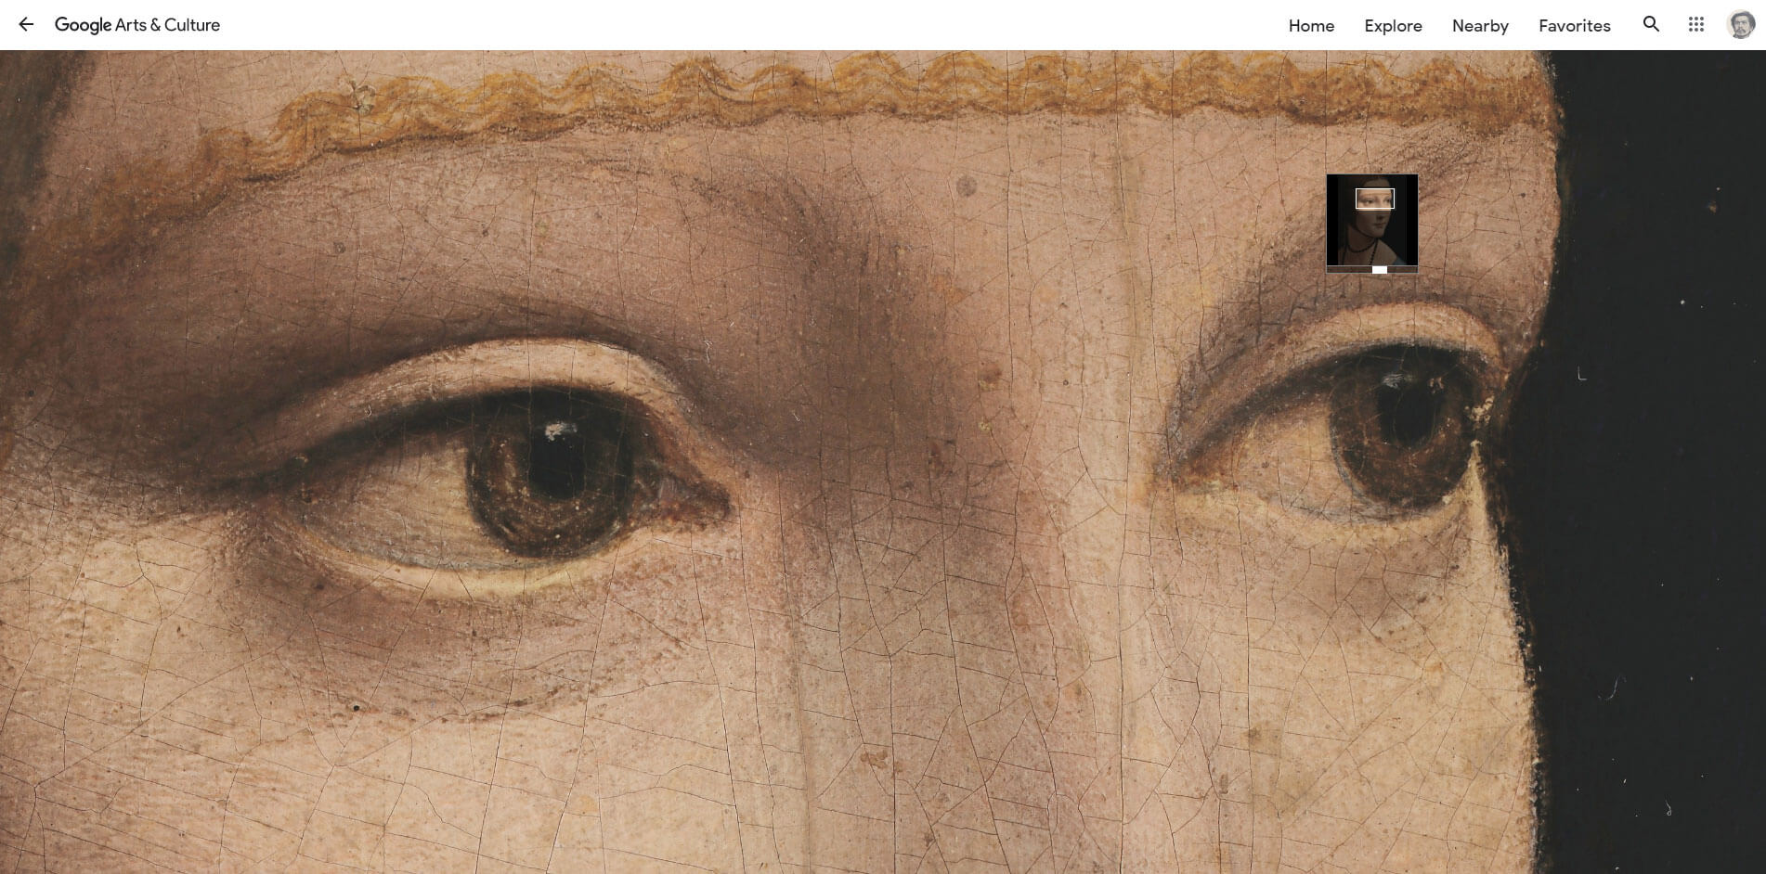Open Favorites in the top navigation
The image size is (1766, 874).
click(1574, 26)
